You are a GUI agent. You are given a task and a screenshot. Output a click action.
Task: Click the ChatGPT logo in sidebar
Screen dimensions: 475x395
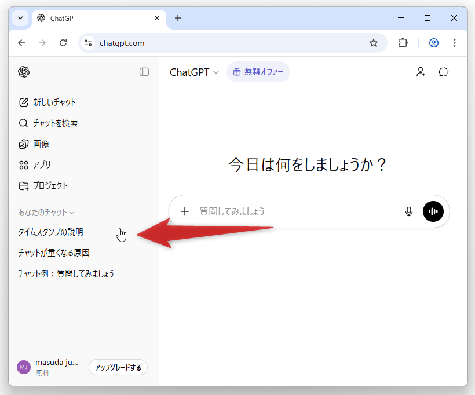point(24,72)
